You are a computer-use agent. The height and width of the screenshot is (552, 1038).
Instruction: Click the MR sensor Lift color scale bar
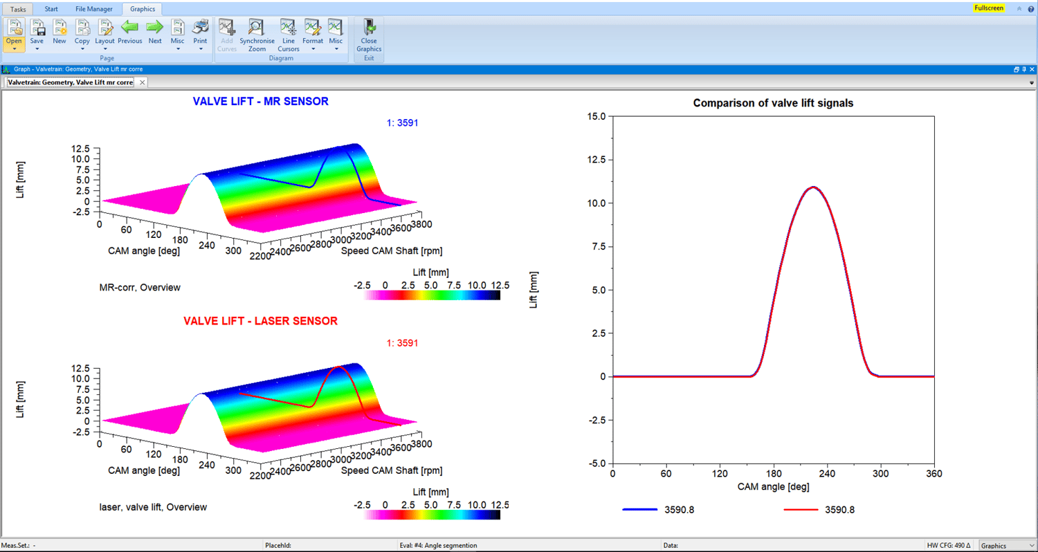[432, 295]
